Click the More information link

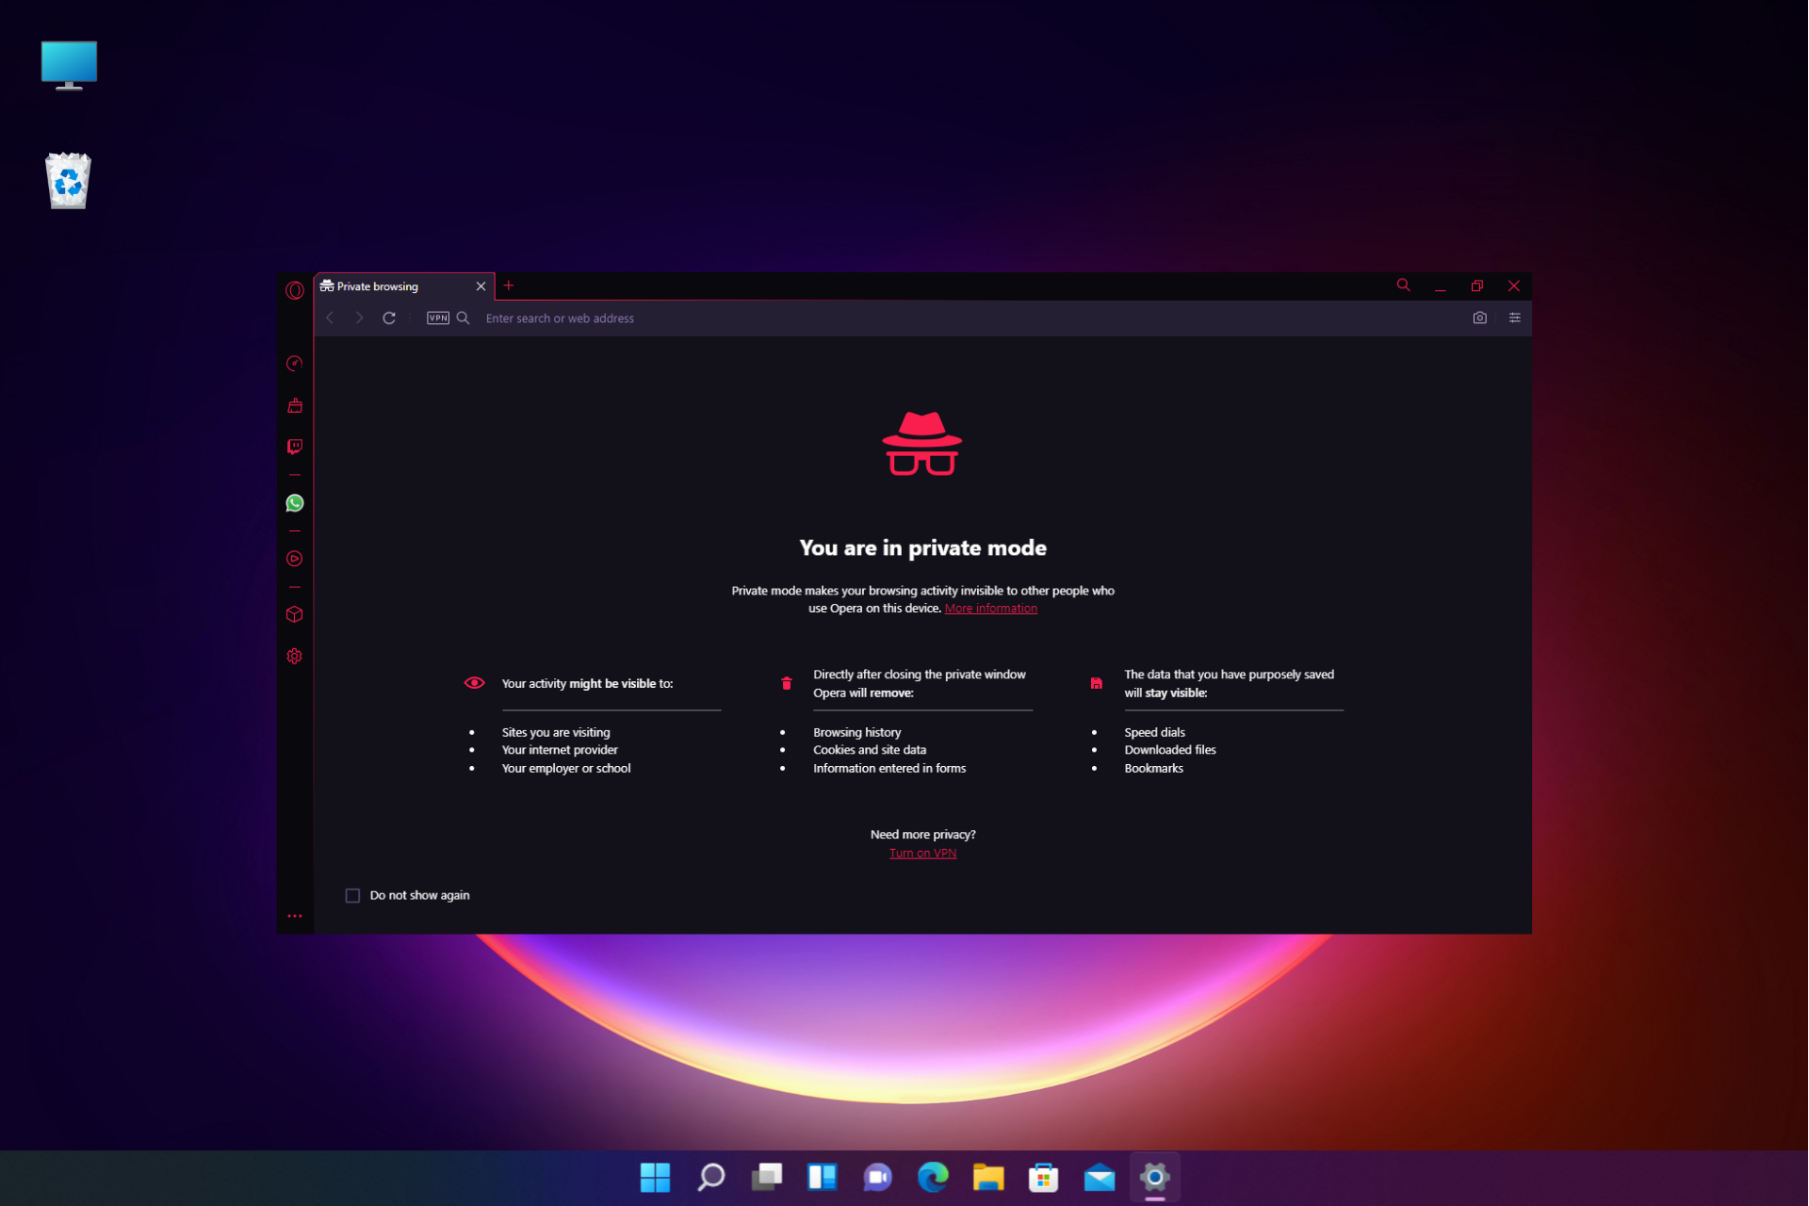pos(990,607)
